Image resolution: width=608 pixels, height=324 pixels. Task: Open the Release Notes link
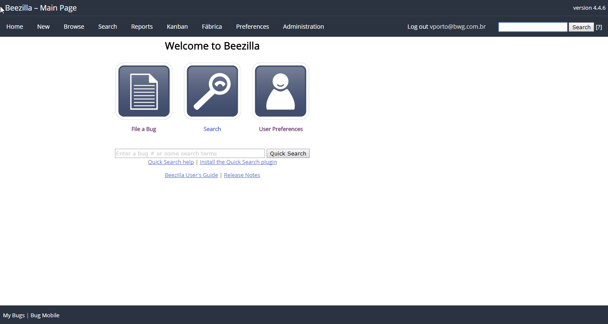[x=242, y=175]
